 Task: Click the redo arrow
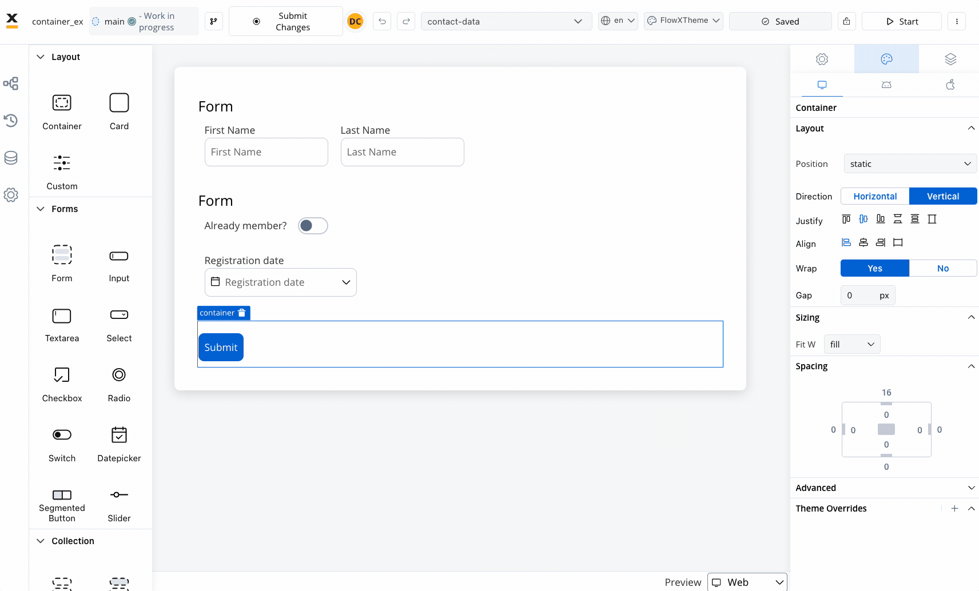pos(406,21)
